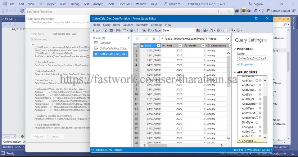
Task: Open the Combine menu
Action: tap(156, 25)
